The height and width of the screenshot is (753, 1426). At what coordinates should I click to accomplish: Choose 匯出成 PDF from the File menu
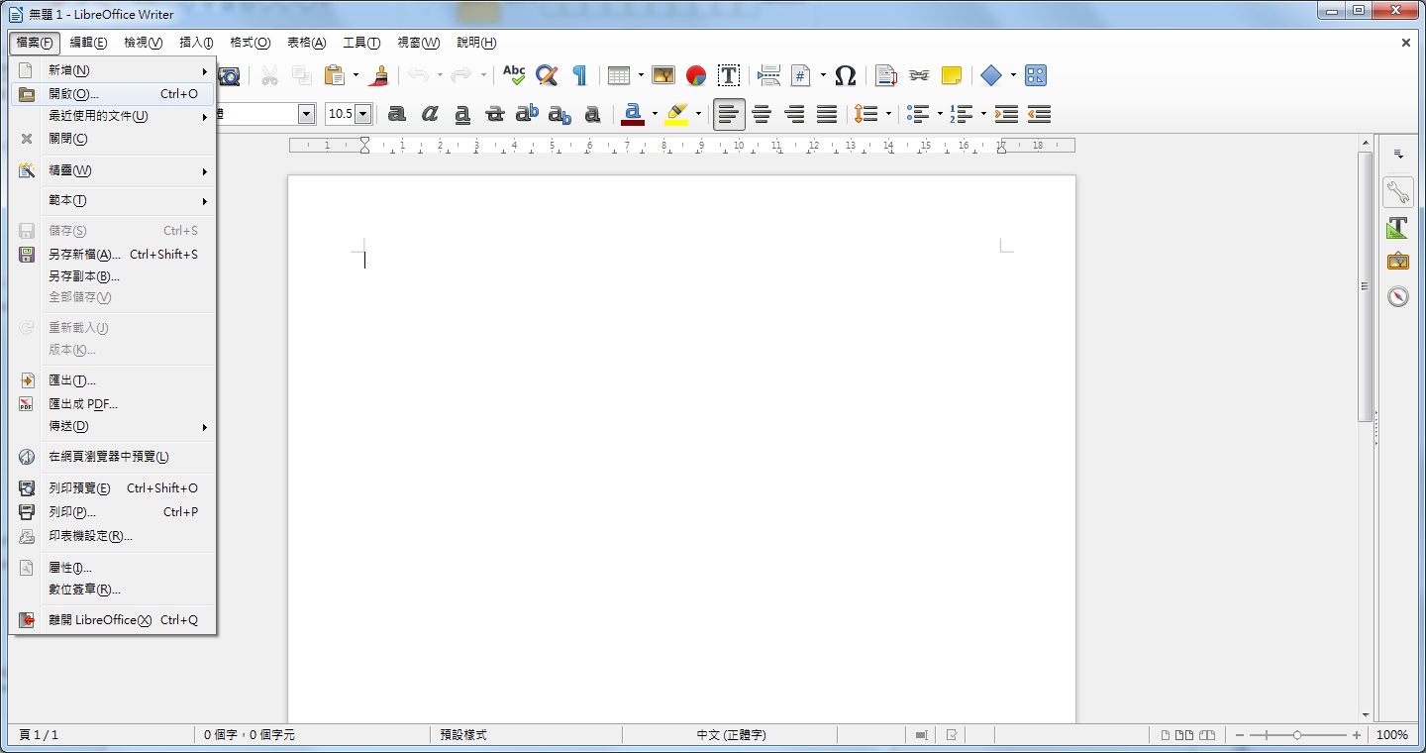pos(83,403)
